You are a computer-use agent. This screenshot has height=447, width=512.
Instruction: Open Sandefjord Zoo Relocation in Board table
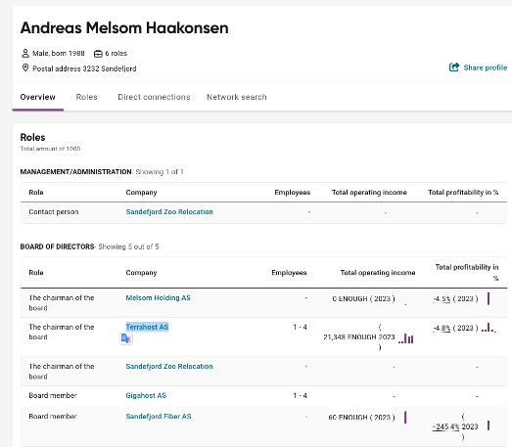pos(169,367)
